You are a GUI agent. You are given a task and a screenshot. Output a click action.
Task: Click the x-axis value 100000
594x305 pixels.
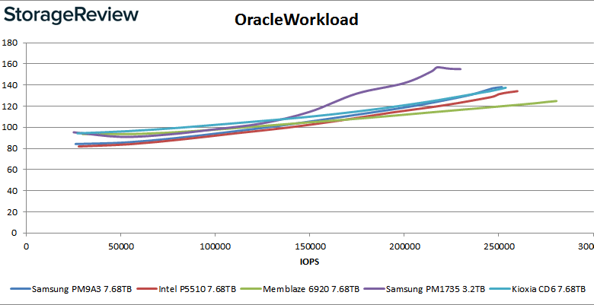tap(215, 246)
